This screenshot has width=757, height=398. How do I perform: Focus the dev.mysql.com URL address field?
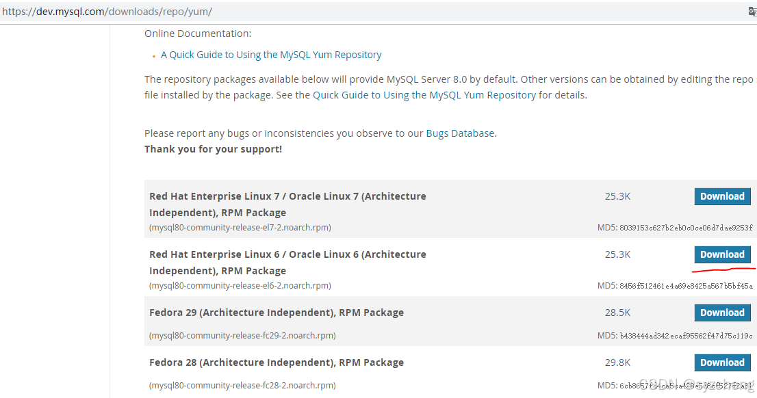point(274,11)
